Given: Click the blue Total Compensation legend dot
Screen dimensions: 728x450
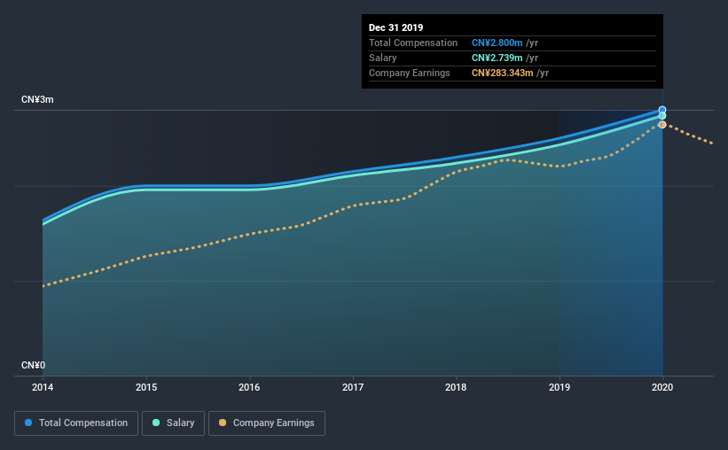Looking at the screenshot, I should click(x=28, y=423).
